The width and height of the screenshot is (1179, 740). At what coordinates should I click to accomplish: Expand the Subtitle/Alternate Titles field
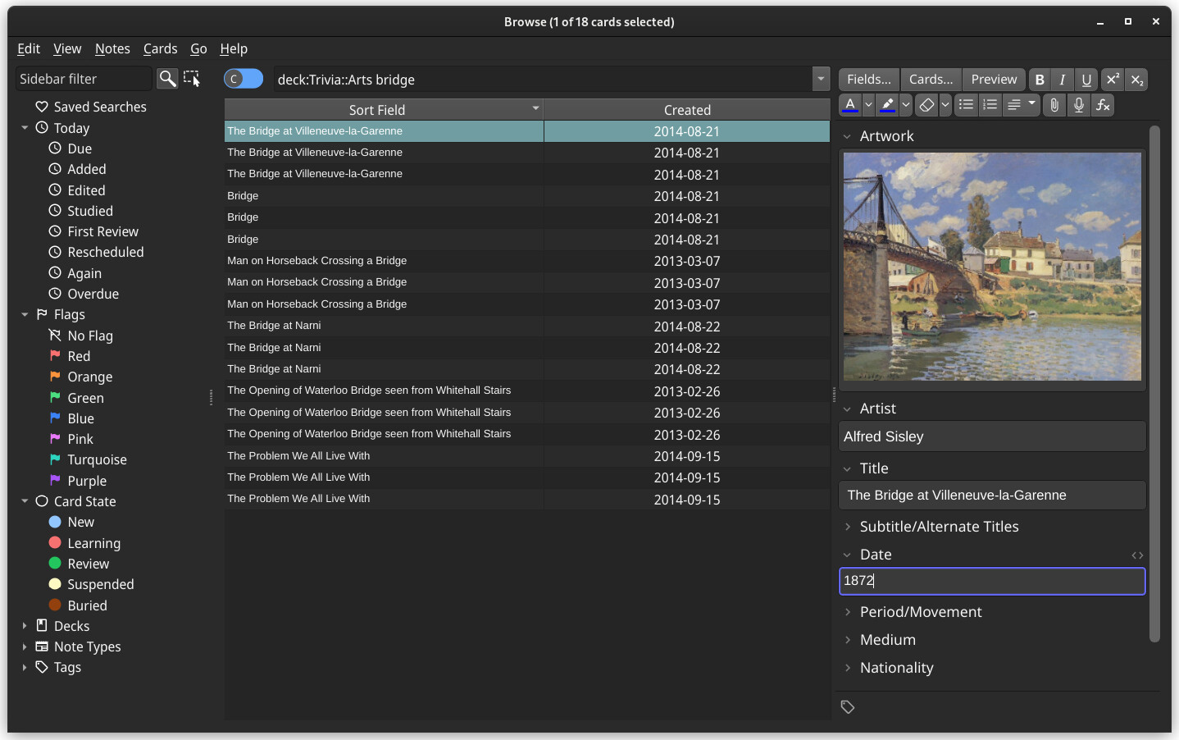848,527
